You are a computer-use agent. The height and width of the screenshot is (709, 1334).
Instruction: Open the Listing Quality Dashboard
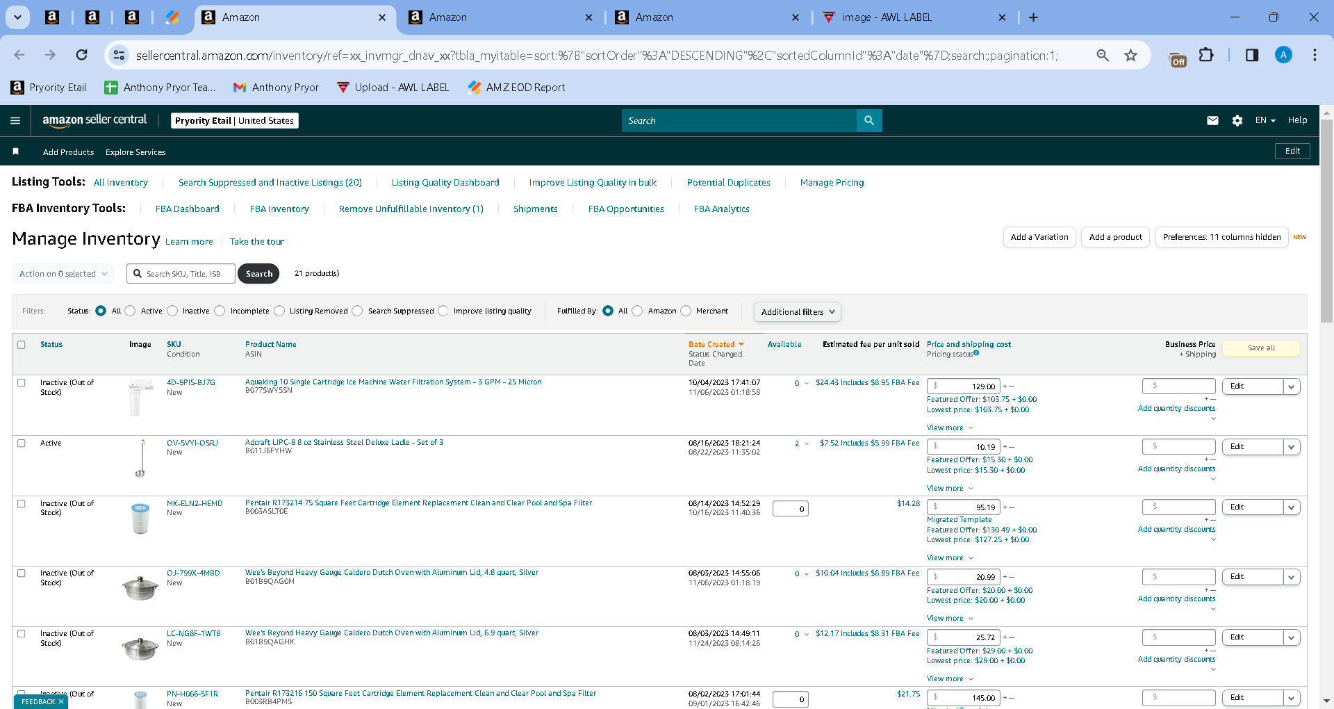[x=445, y=183]
